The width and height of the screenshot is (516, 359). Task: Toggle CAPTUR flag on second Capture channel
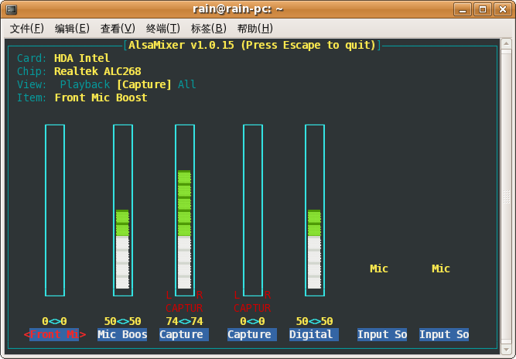point(252,308)
